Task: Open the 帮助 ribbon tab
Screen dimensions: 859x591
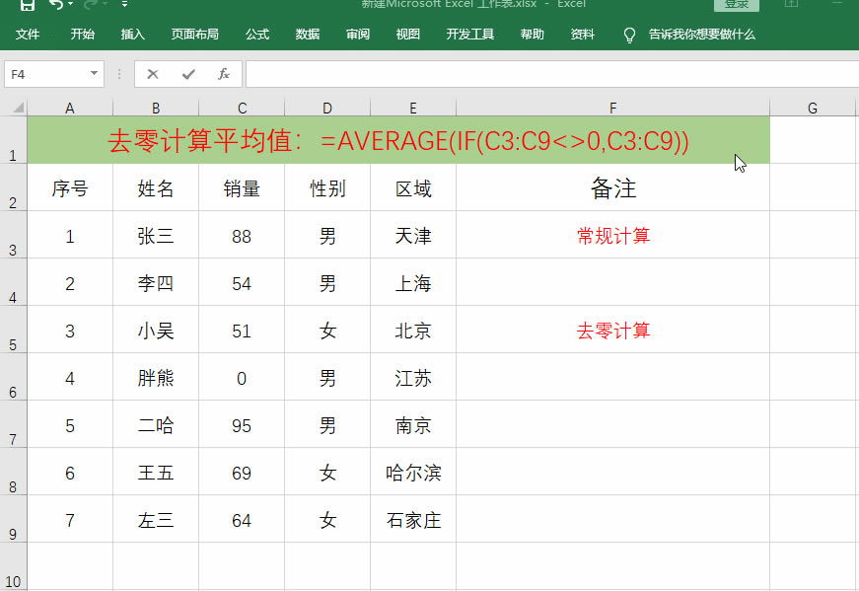Action: tap(532, 34)
